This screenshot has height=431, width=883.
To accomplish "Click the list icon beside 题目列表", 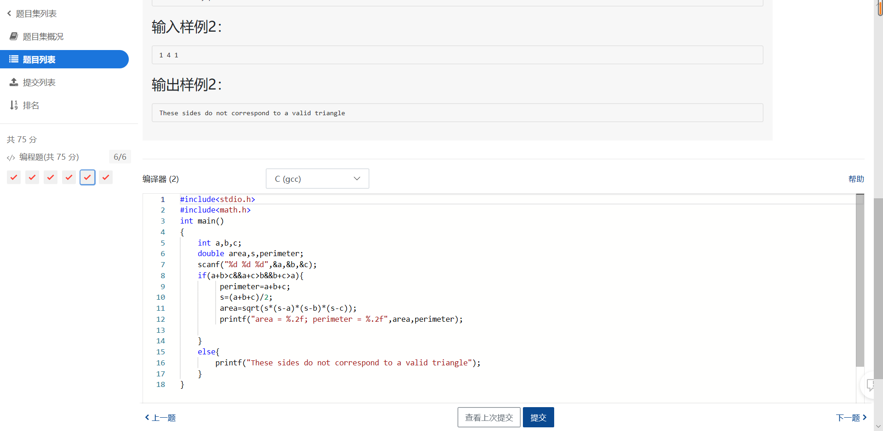I will tap(14, 59).
